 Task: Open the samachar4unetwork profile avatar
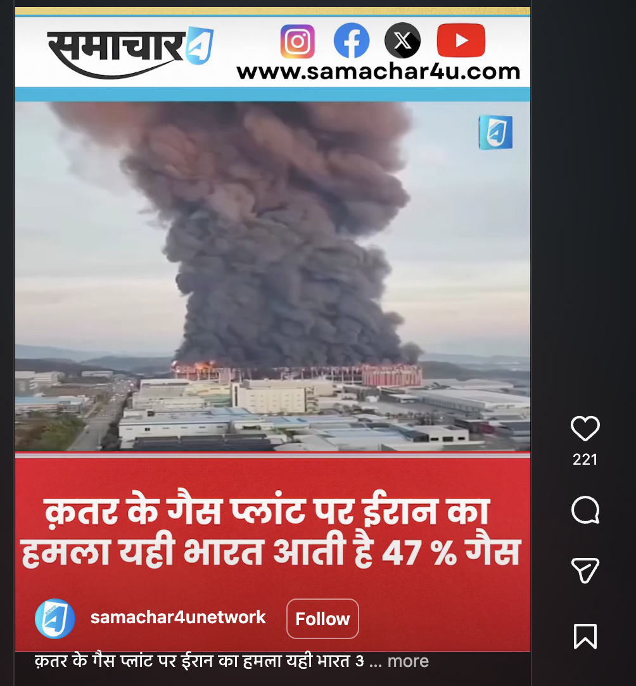(x=55, y=619)
